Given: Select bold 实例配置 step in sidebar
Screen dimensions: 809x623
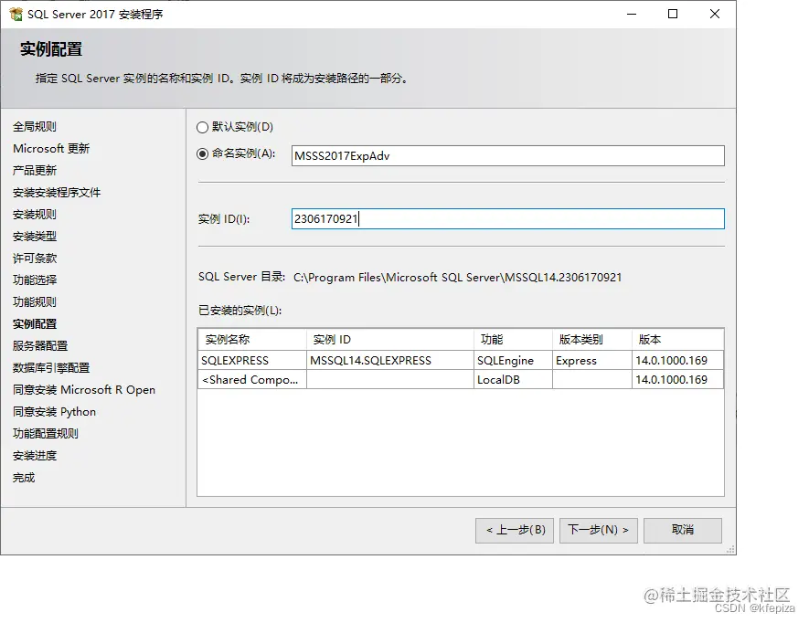Looking at the screenshot, I should [x=35, y=324].
